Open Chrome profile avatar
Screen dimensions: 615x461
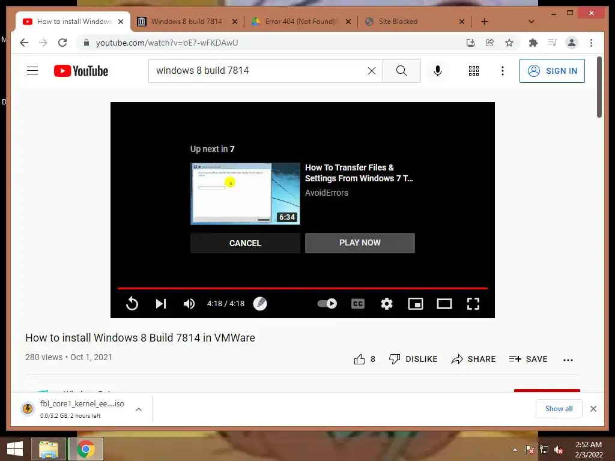572,43
